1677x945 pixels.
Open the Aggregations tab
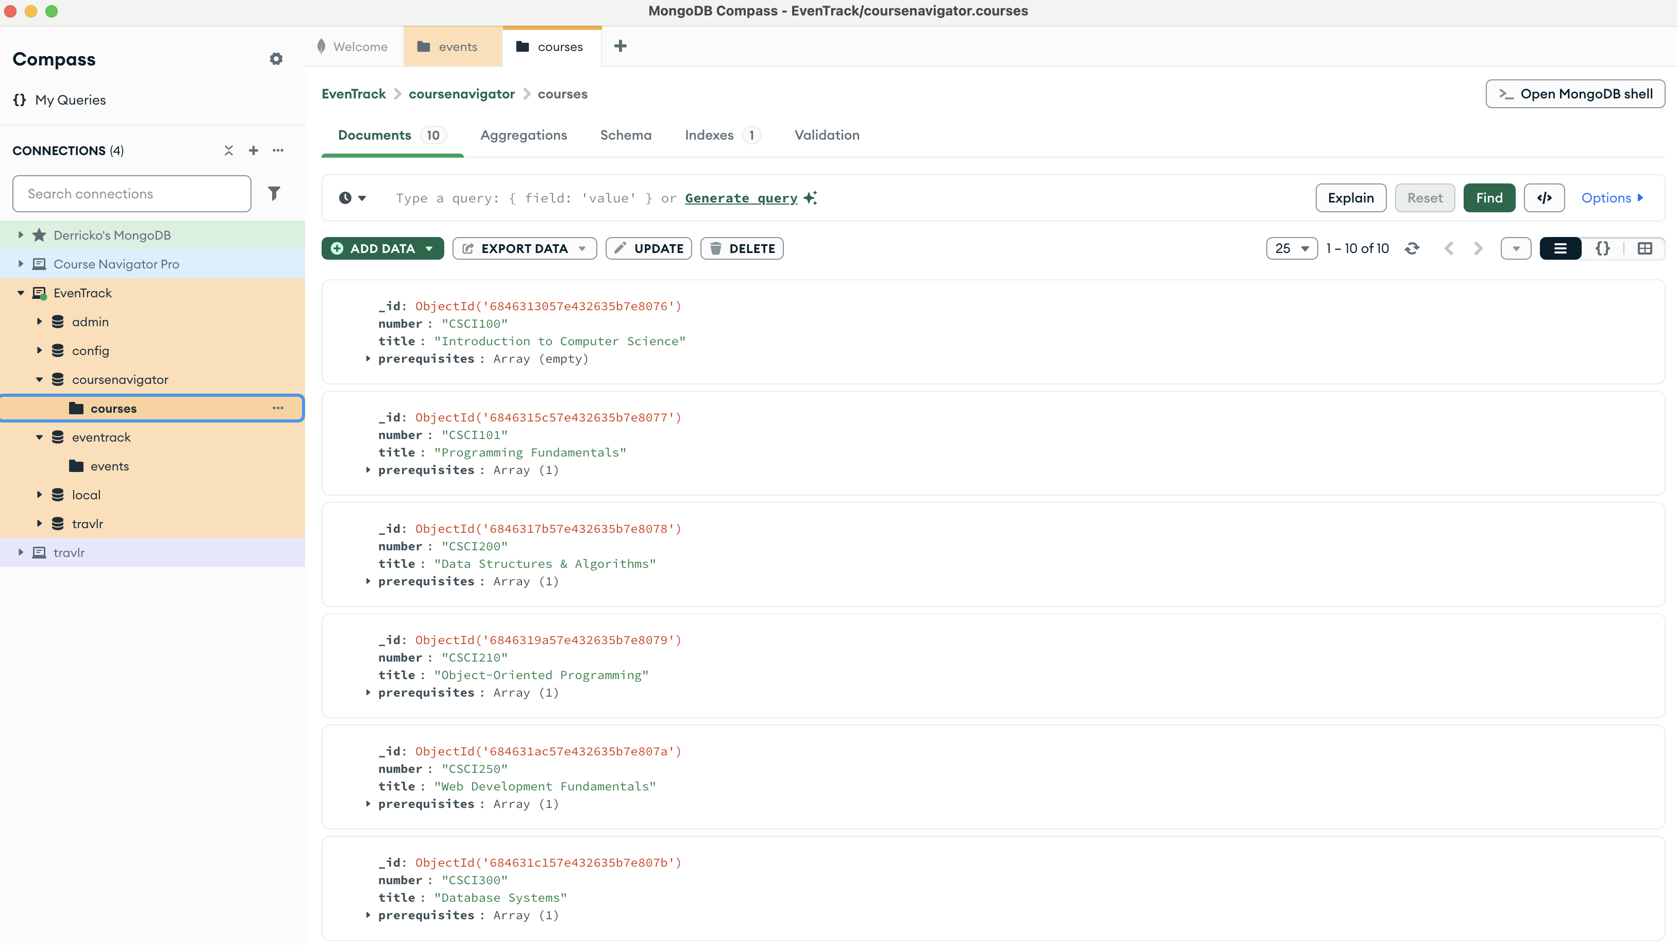pos(524,134)
